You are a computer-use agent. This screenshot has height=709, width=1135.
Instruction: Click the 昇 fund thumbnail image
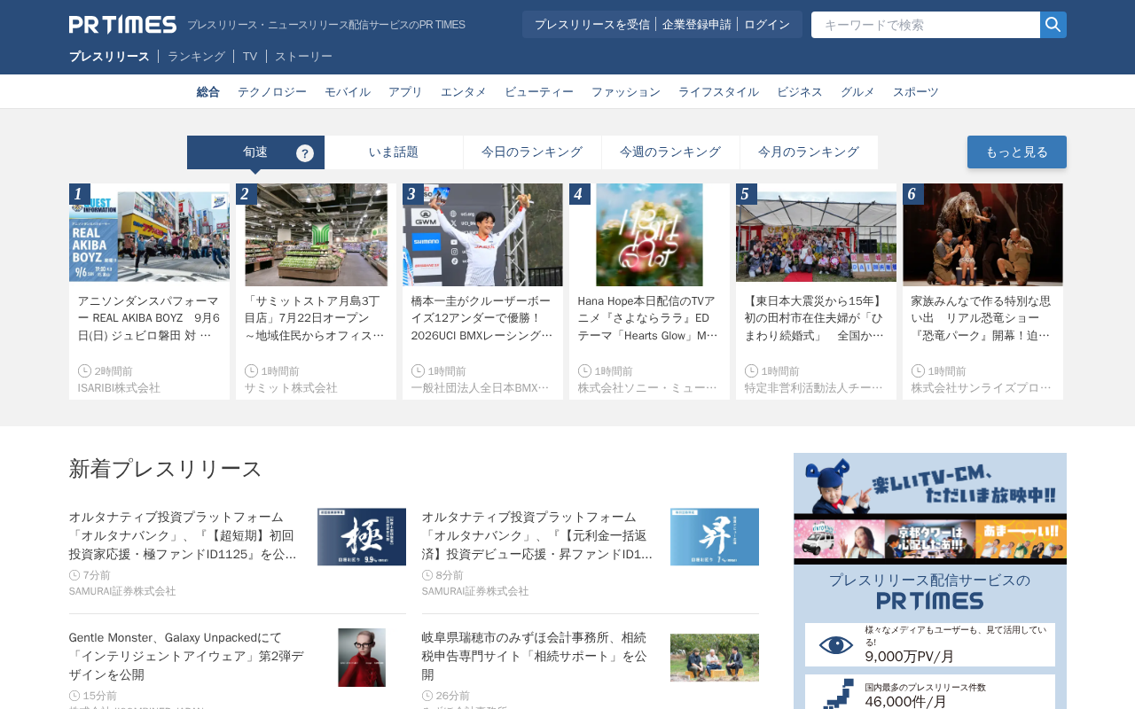point(715,537)
